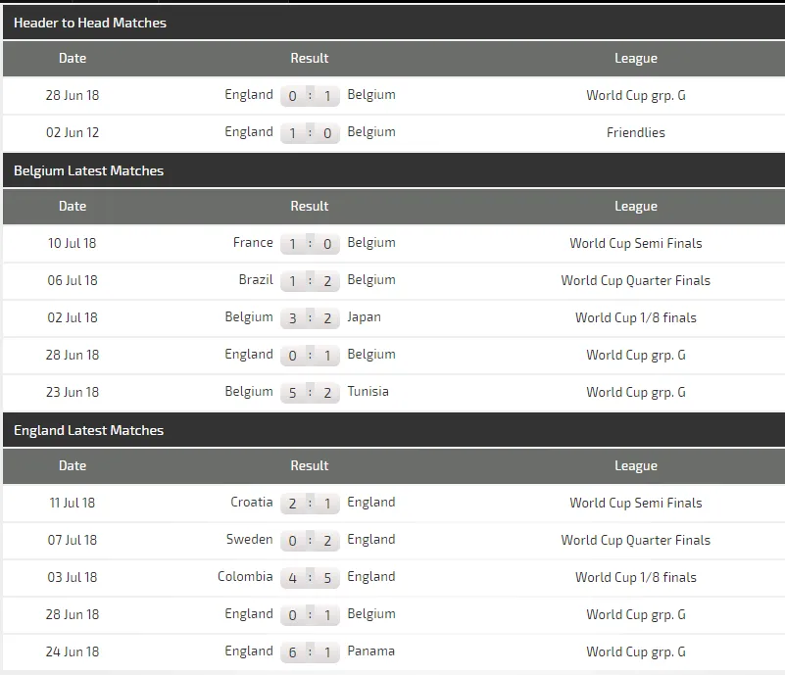Open the Colombia team link
The width and height of the screenshot is (785, 675).
[x=245, y=577]
